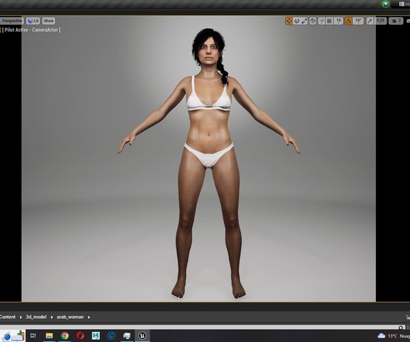Toggle surface snapping in viewport toolbar
This screenshot has width=410, height=342.
click(322, 21)
